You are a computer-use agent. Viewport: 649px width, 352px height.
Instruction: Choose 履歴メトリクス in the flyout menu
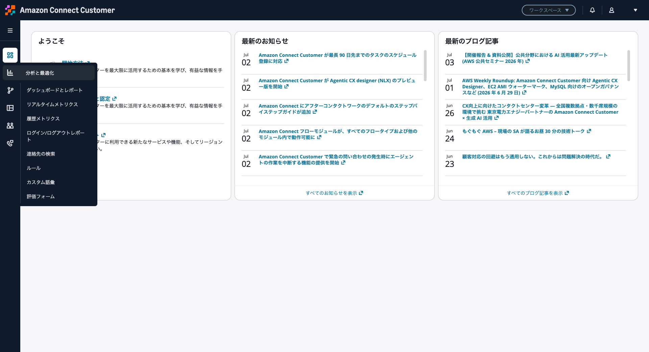coord(43,119)
